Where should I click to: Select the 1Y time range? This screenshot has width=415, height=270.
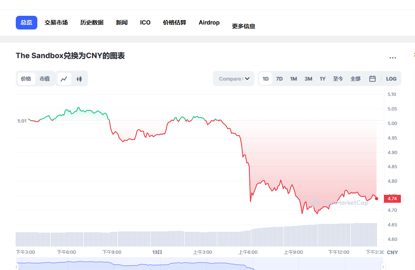(322, 79)
